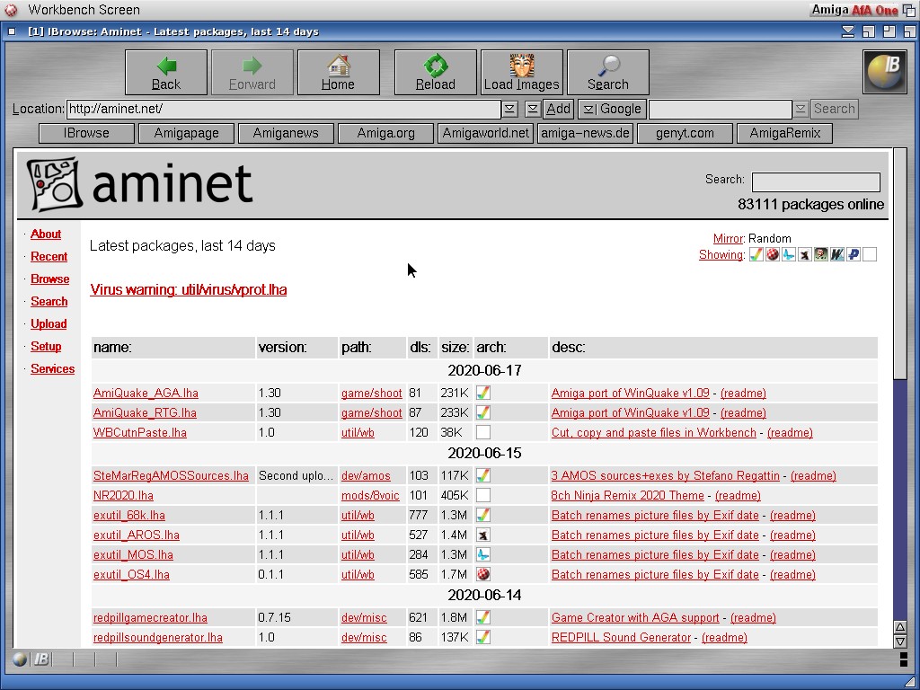Reload the page with the Reload button

coord(436,72)
